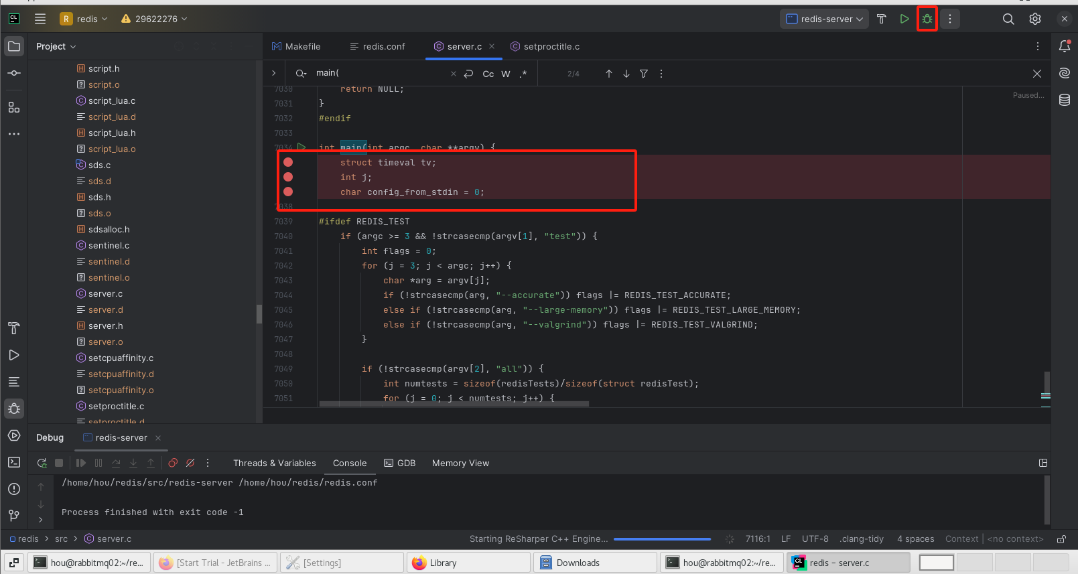Resume program execution in debugger
The height and width of the screenshot is (574, 1078).
pyautogui.click(x=81, y=463)
